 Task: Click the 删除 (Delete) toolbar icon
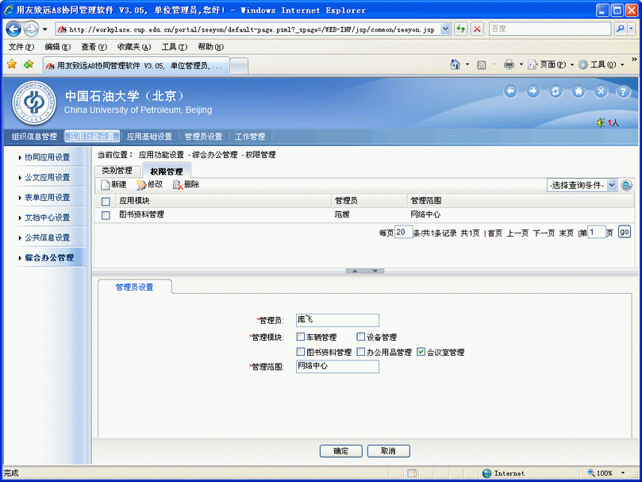[x=178, y=185]
